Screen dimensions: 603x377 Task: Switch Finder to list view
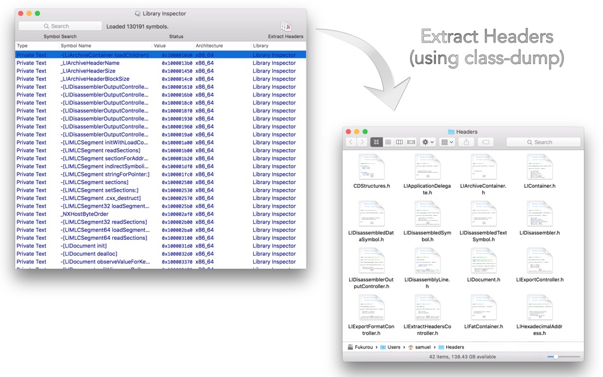click(x=388, y=142)
